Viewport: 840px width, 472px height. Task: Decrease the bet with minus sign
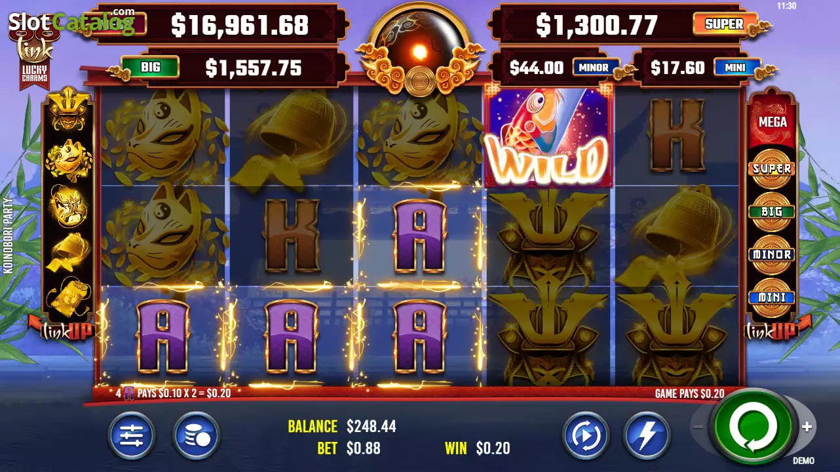coord(700,427)
